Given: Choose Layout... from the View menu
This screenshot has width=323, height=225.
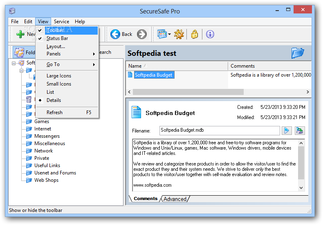Looking at the screenshot, I should coord(67,46).
